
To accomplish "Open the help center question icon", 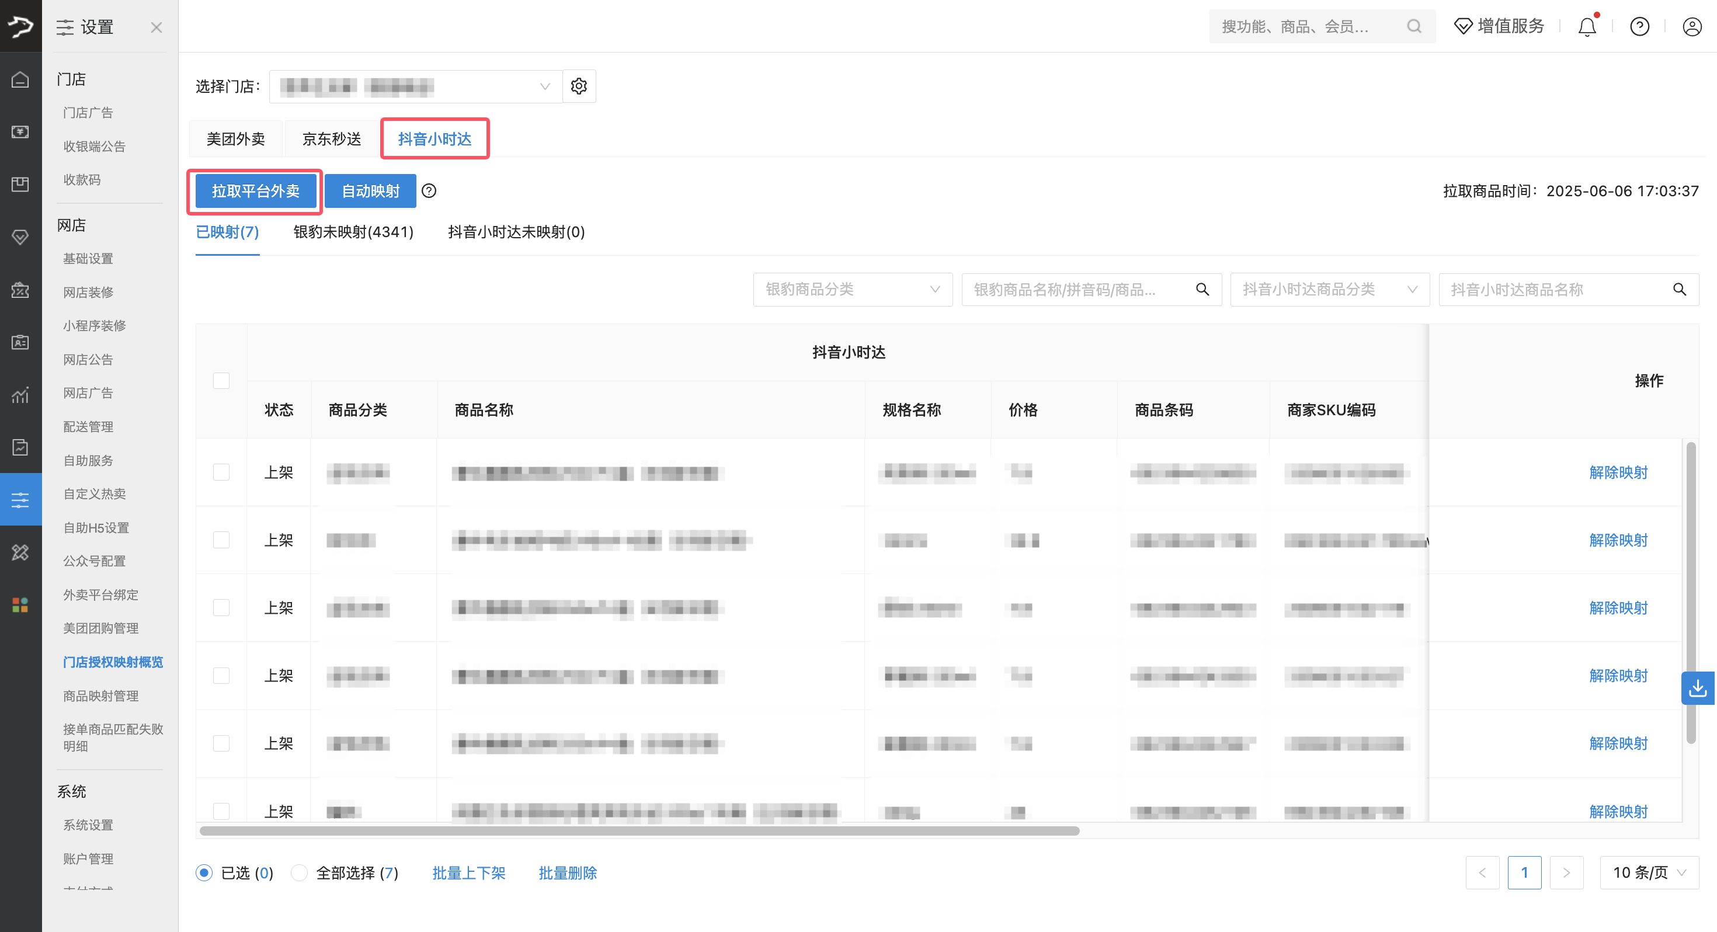I will tap(1640, 27).
